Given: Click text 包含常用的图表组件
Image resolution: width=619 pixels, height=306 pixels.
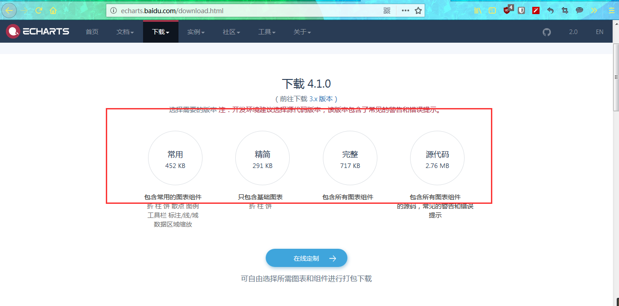Looking at the screenshot, I should click(173, 197).
